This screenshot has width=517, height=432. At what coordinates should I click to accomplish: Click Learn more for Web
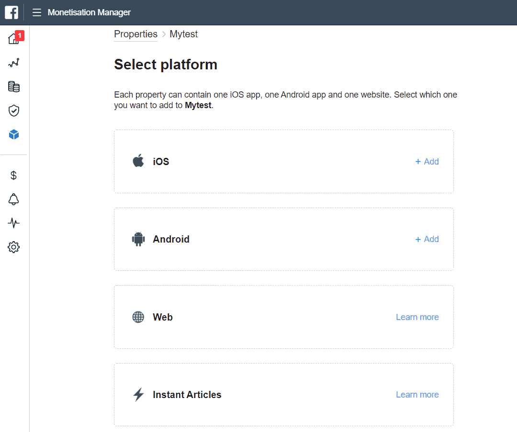417,317
